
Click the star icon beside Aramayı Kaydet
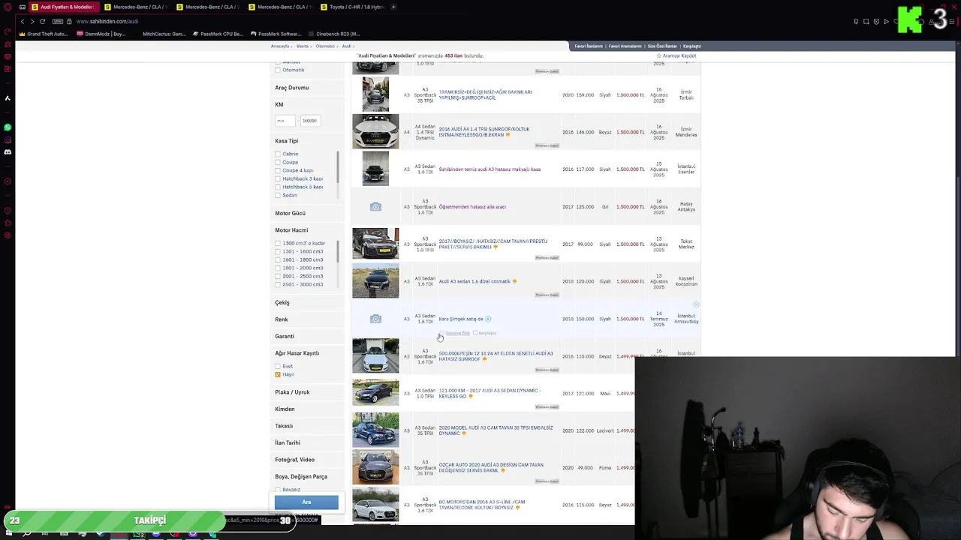pos(659,55)
